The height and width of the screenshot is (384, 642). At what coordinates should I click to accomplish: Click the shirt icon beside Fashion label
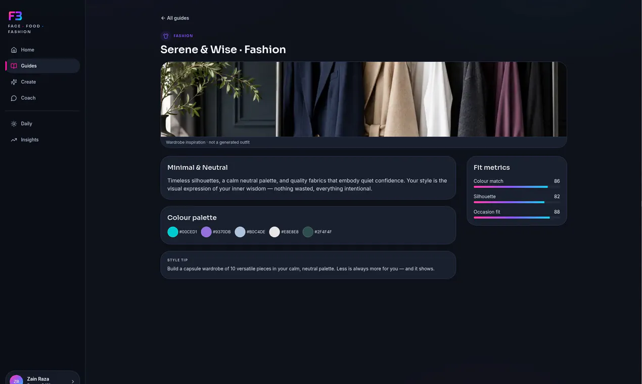pos(165,36)
